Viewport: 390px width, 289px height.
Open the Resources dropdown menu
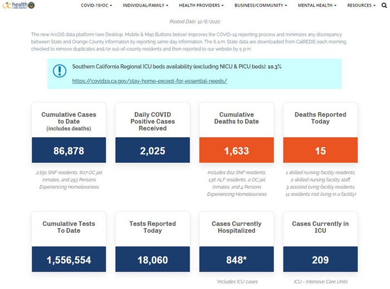[361, 5]
